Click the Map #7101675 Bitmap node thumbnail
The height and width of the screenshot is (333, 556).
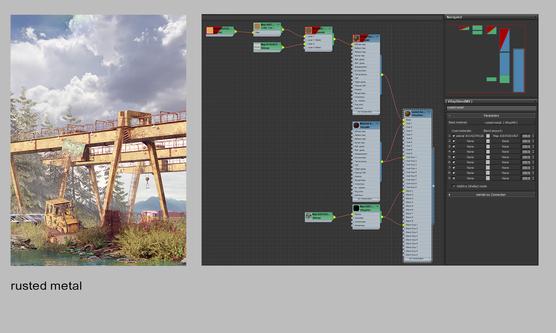[257, 46]
